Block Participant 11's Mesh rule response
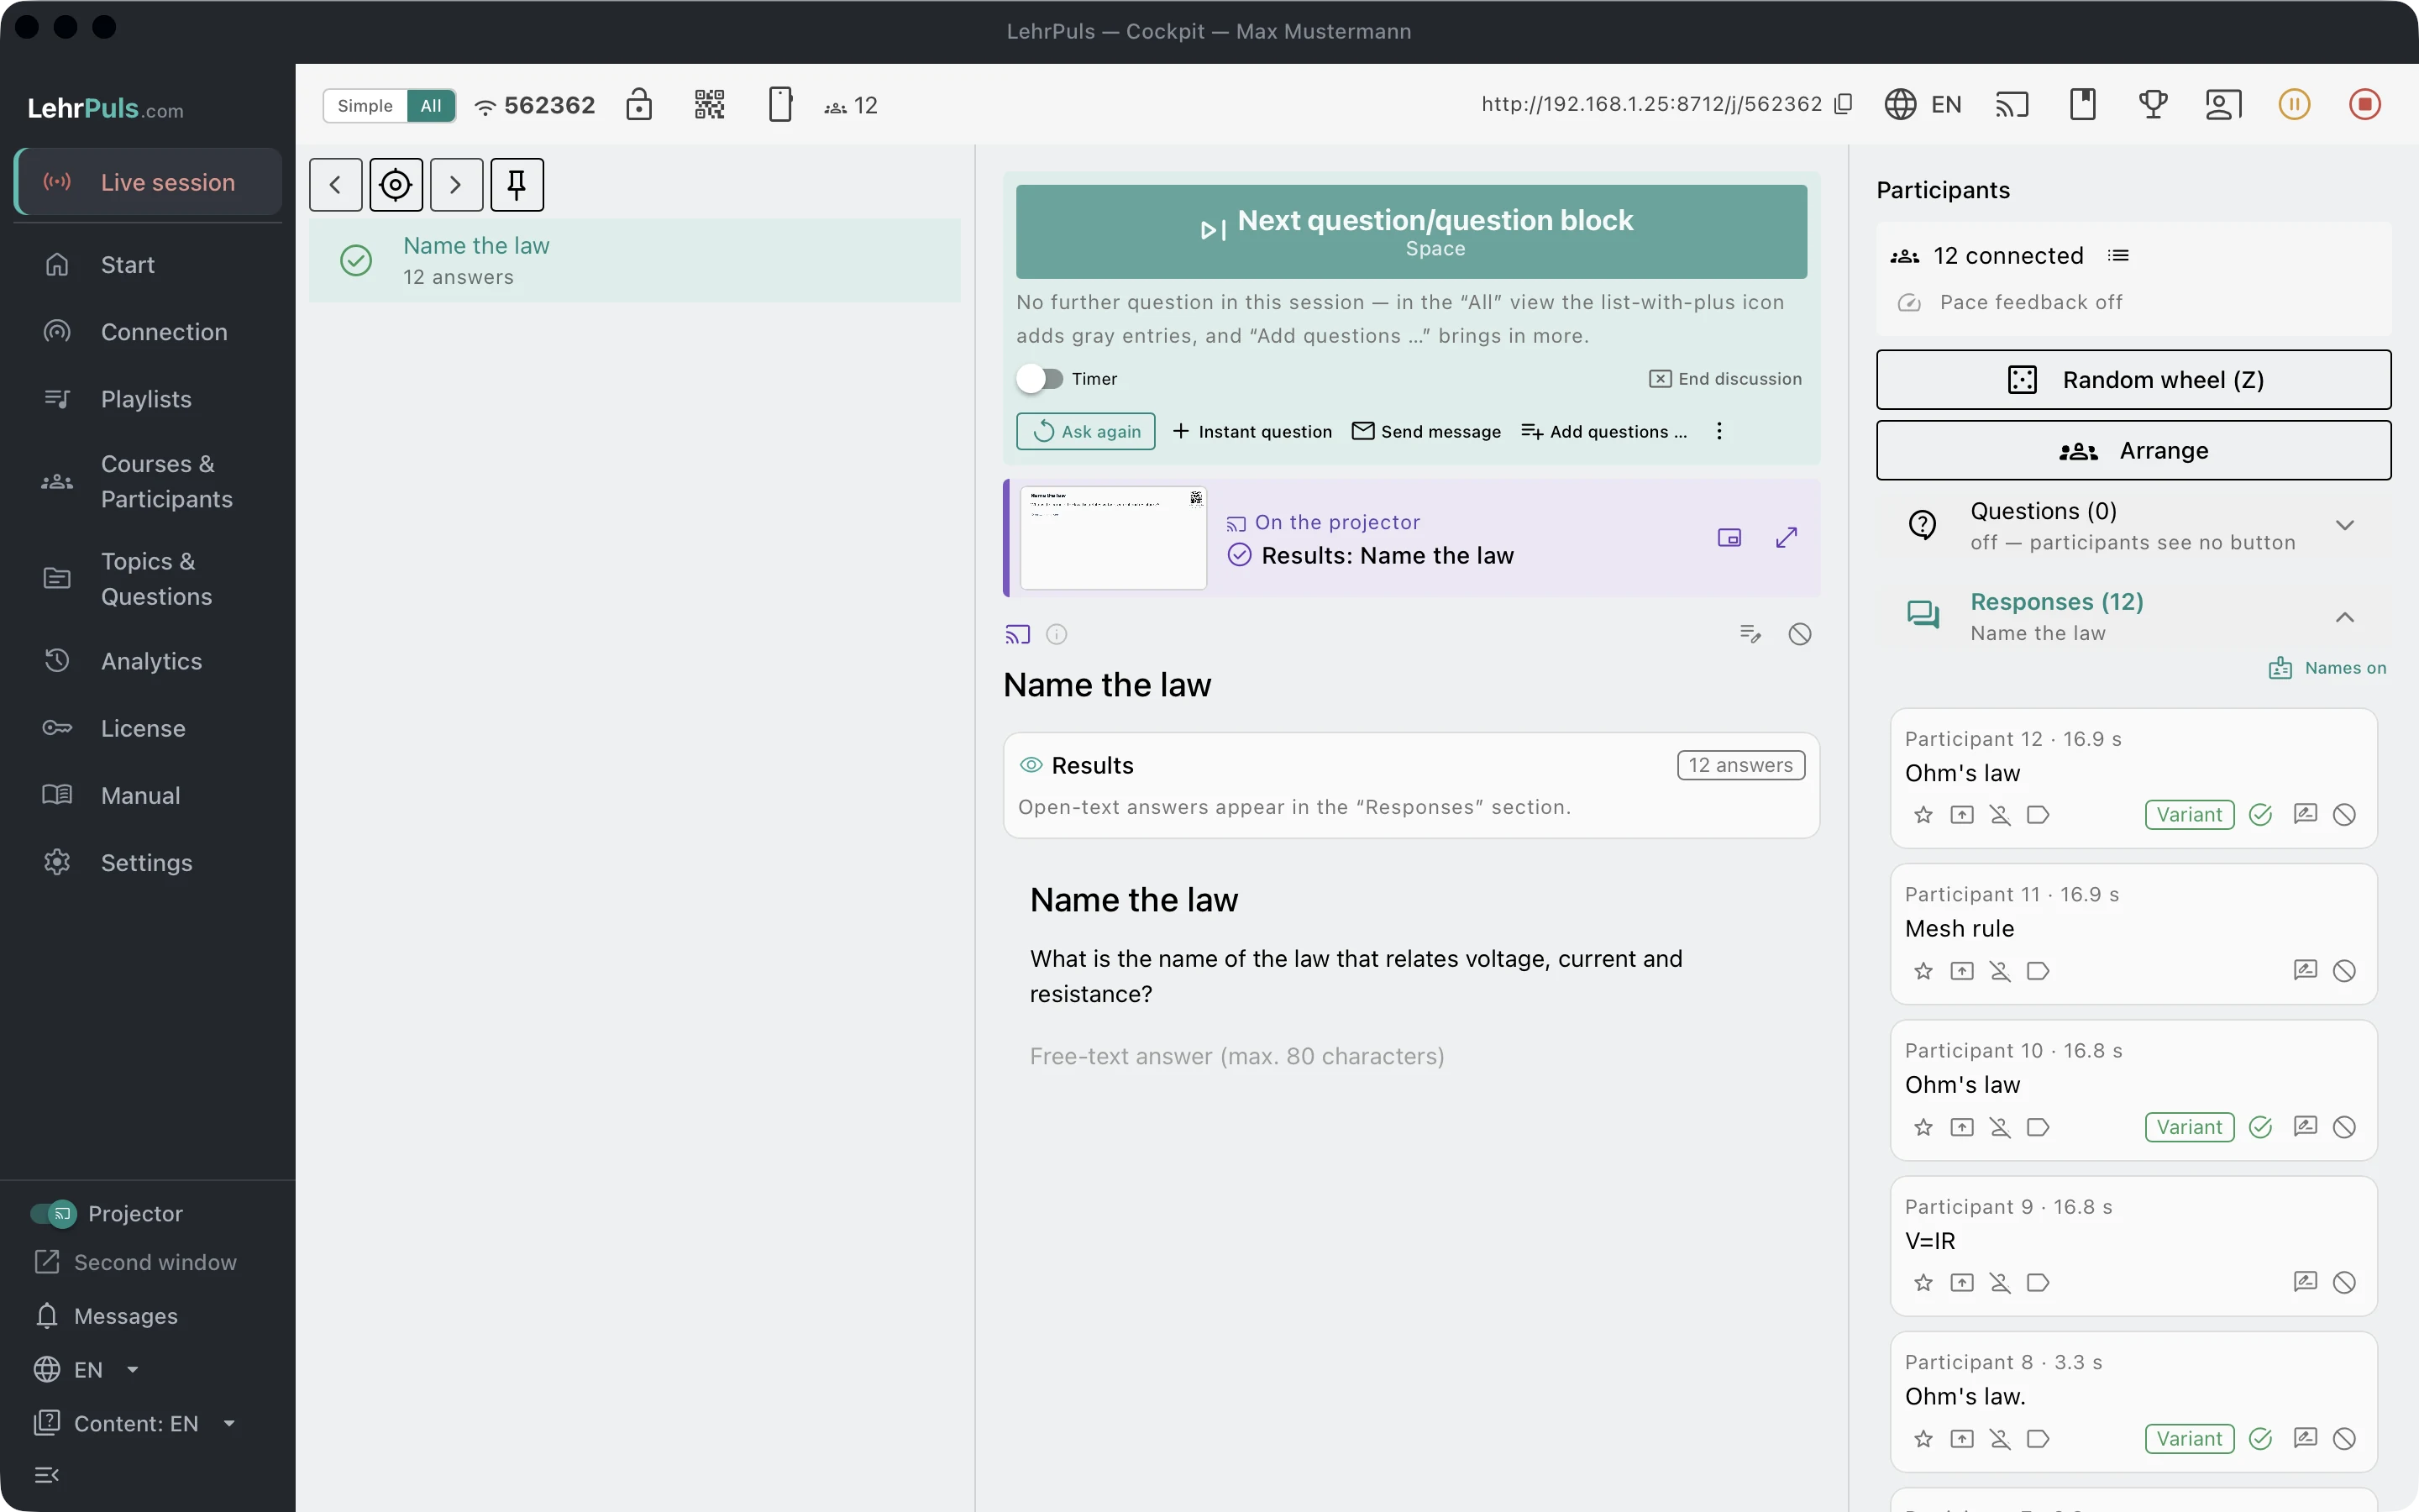2419x1512 pixels. tap(2344, 971)
